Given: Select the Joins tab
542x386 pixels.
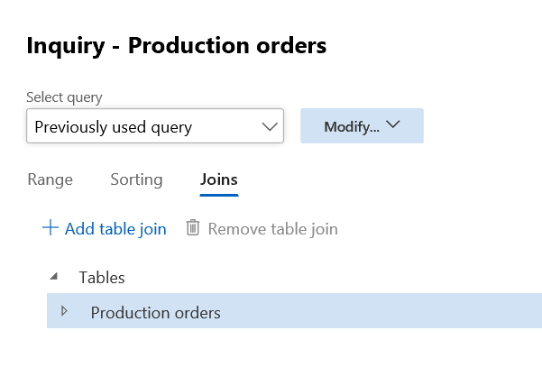Looking at the screenshot, I should (x=218, y=179).
